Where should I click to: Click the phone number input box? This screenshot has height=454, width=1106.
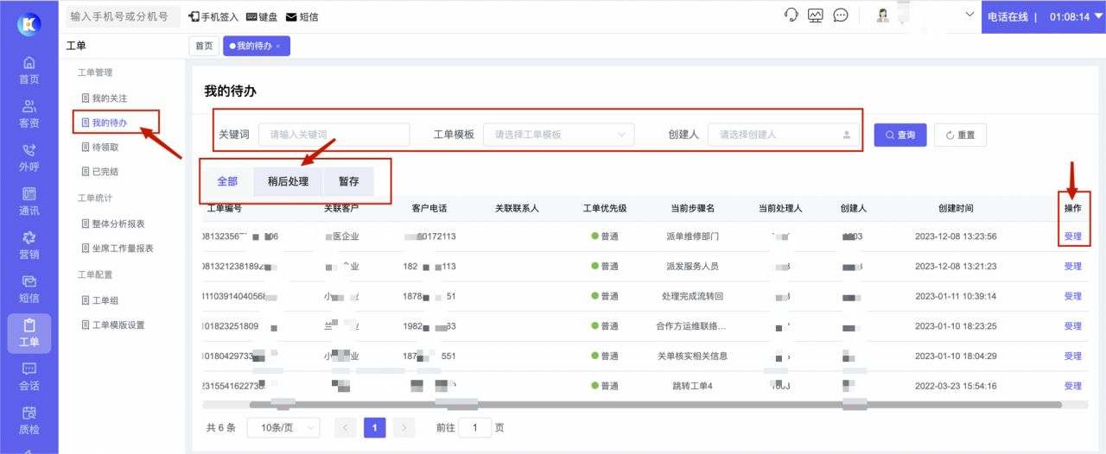click(x=123, y=16)
